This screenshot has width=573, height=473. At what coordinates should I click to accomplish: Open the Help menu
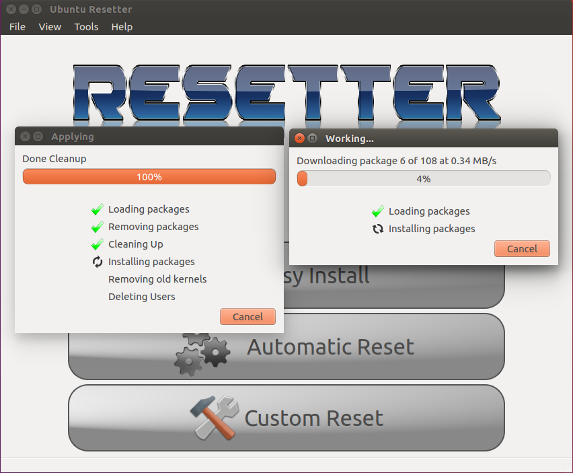coord(122,27)
